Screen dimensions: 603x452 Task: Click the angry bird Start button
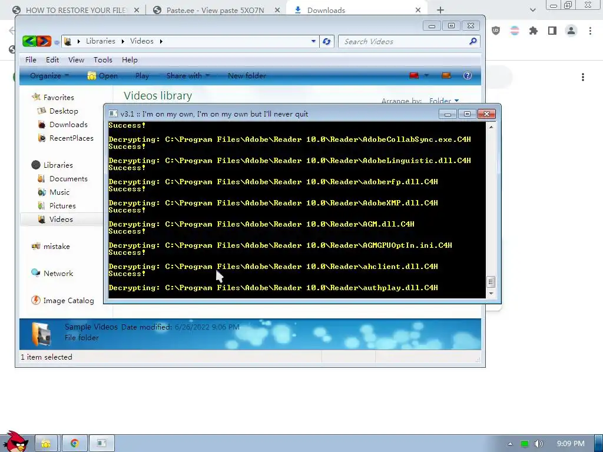[15, 442]
